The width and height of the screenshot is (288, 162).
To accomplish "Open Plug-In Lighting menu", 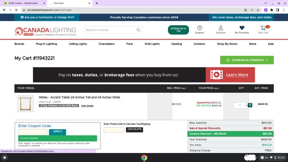I will coord(46,44).
